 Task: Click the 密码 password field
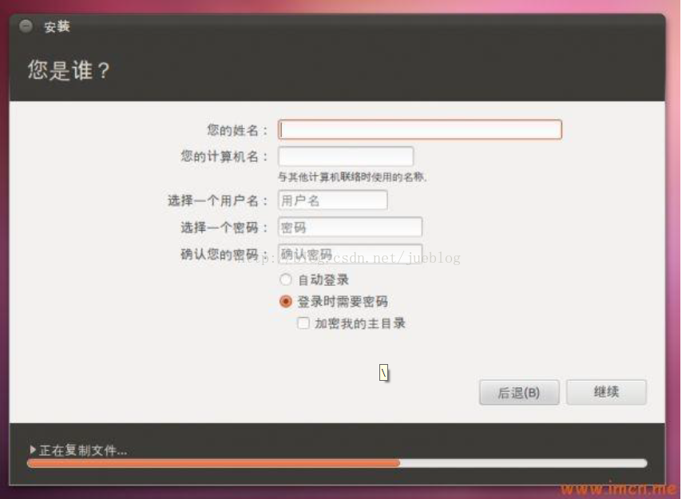(350, 227)
